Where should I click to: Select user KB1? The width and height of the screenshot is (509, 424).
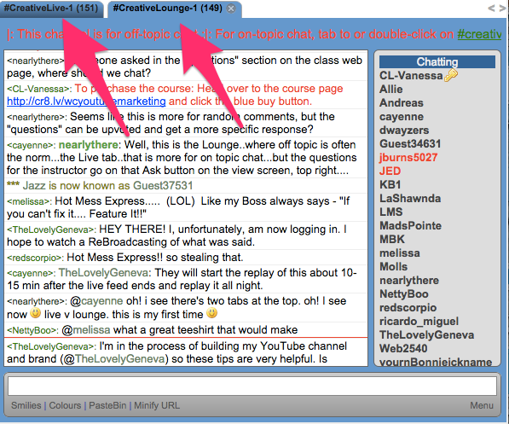click(x=390, y=185)
